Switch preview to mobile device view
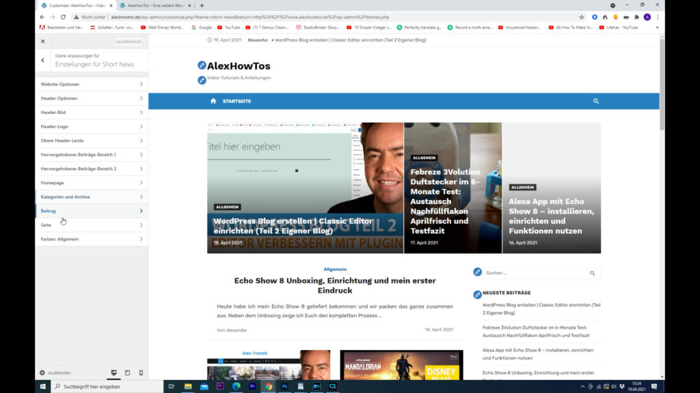Screen dimensions: 700x393 click(141, 373)
